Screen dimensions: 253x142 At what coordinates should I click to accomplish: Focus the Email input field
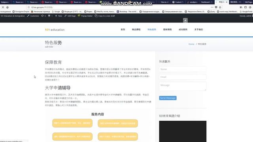183,77
